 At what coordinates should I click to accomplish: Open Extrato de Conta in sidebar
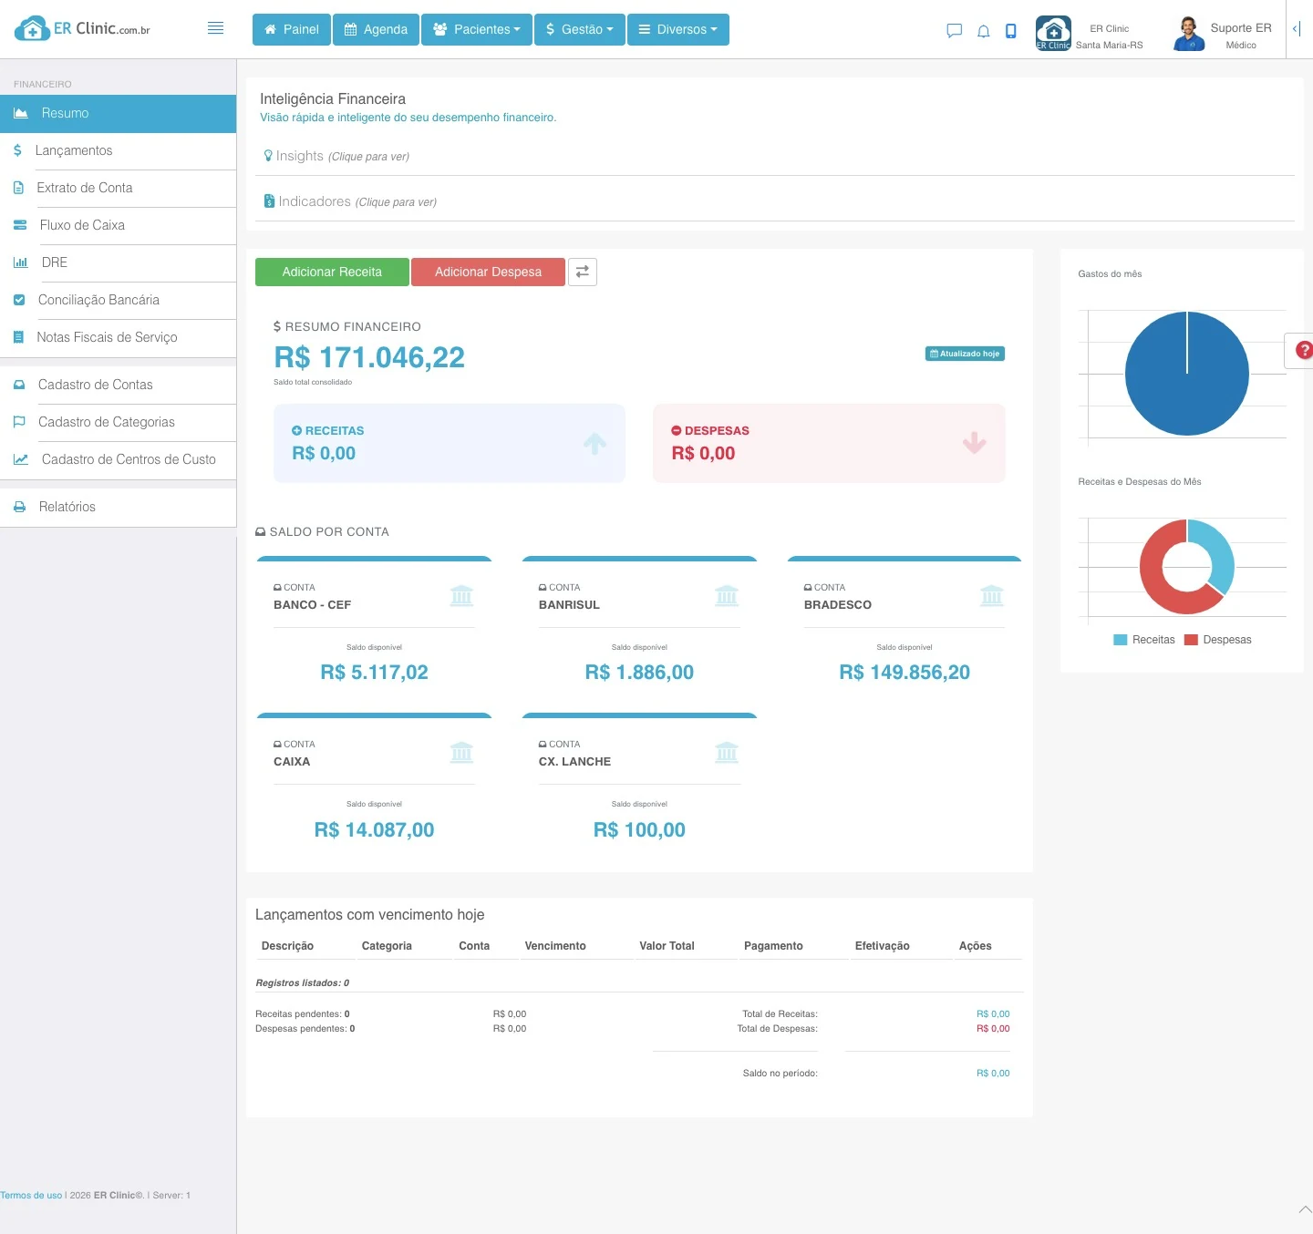(119, 188)
